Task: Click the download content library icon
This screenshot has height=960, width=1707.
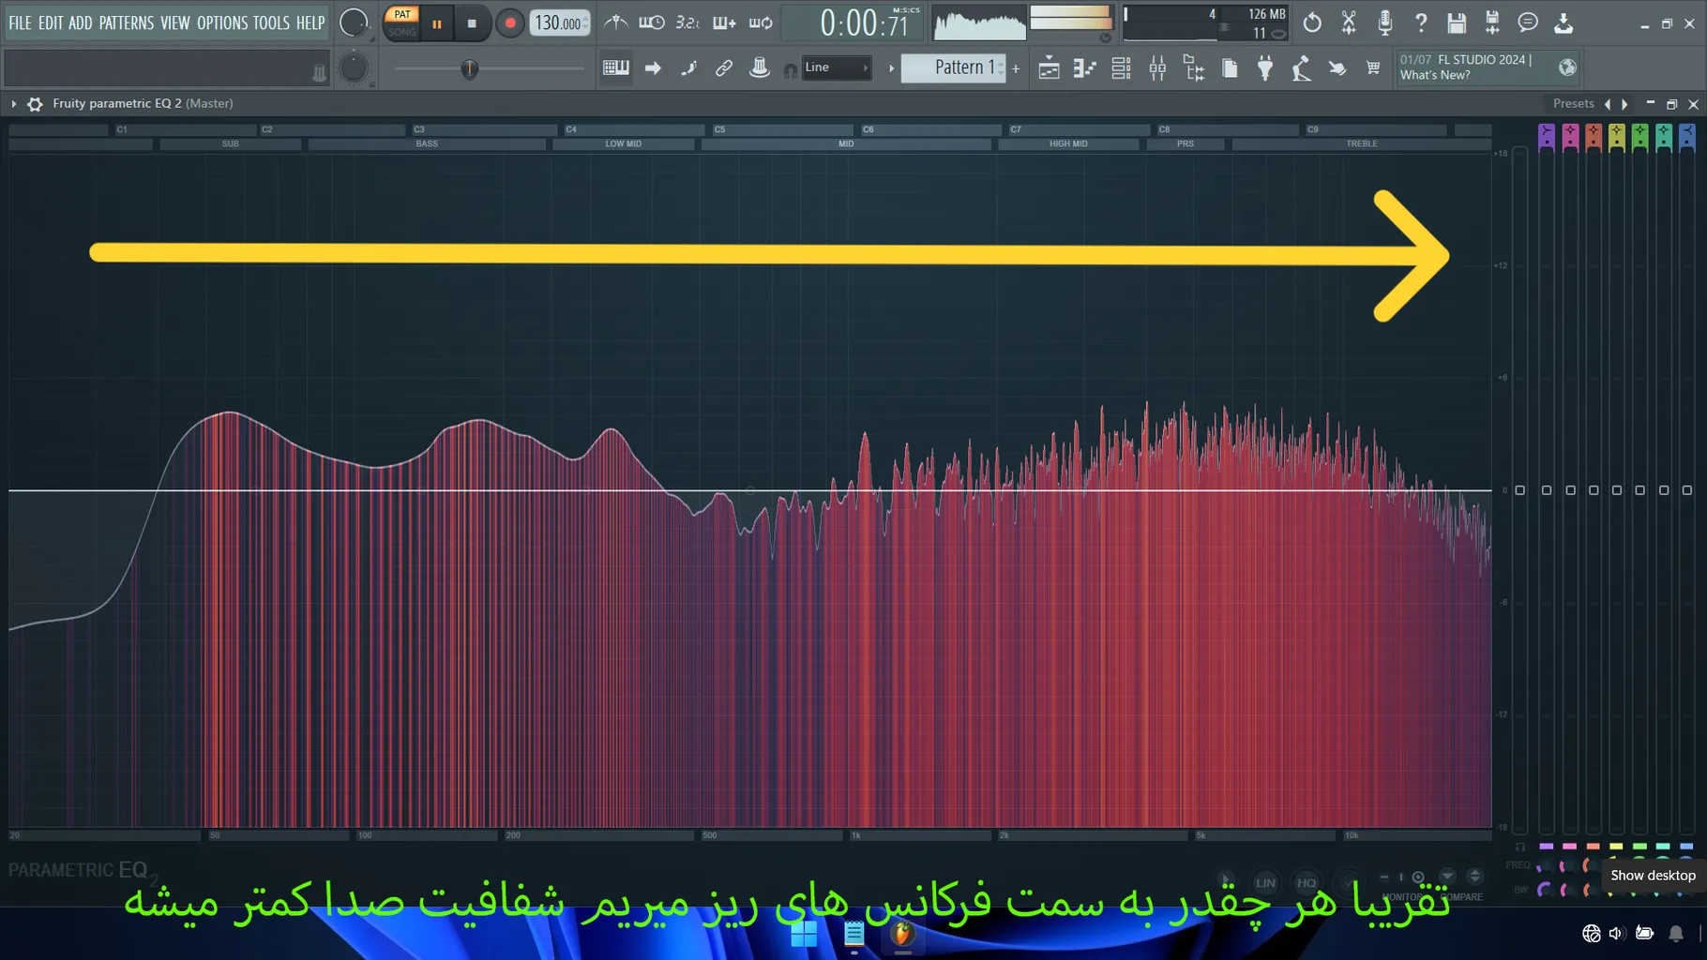Action: (1563, 22)
